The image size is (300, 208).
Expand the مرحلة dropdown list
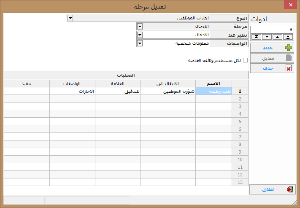click(140, 26)
